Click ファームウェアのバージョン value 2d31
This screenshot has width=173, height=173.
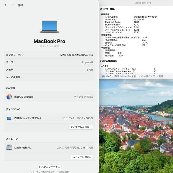136,27
